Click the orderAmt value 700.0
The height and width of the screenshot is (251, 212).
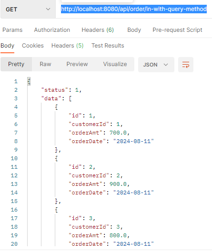[118, 133]
